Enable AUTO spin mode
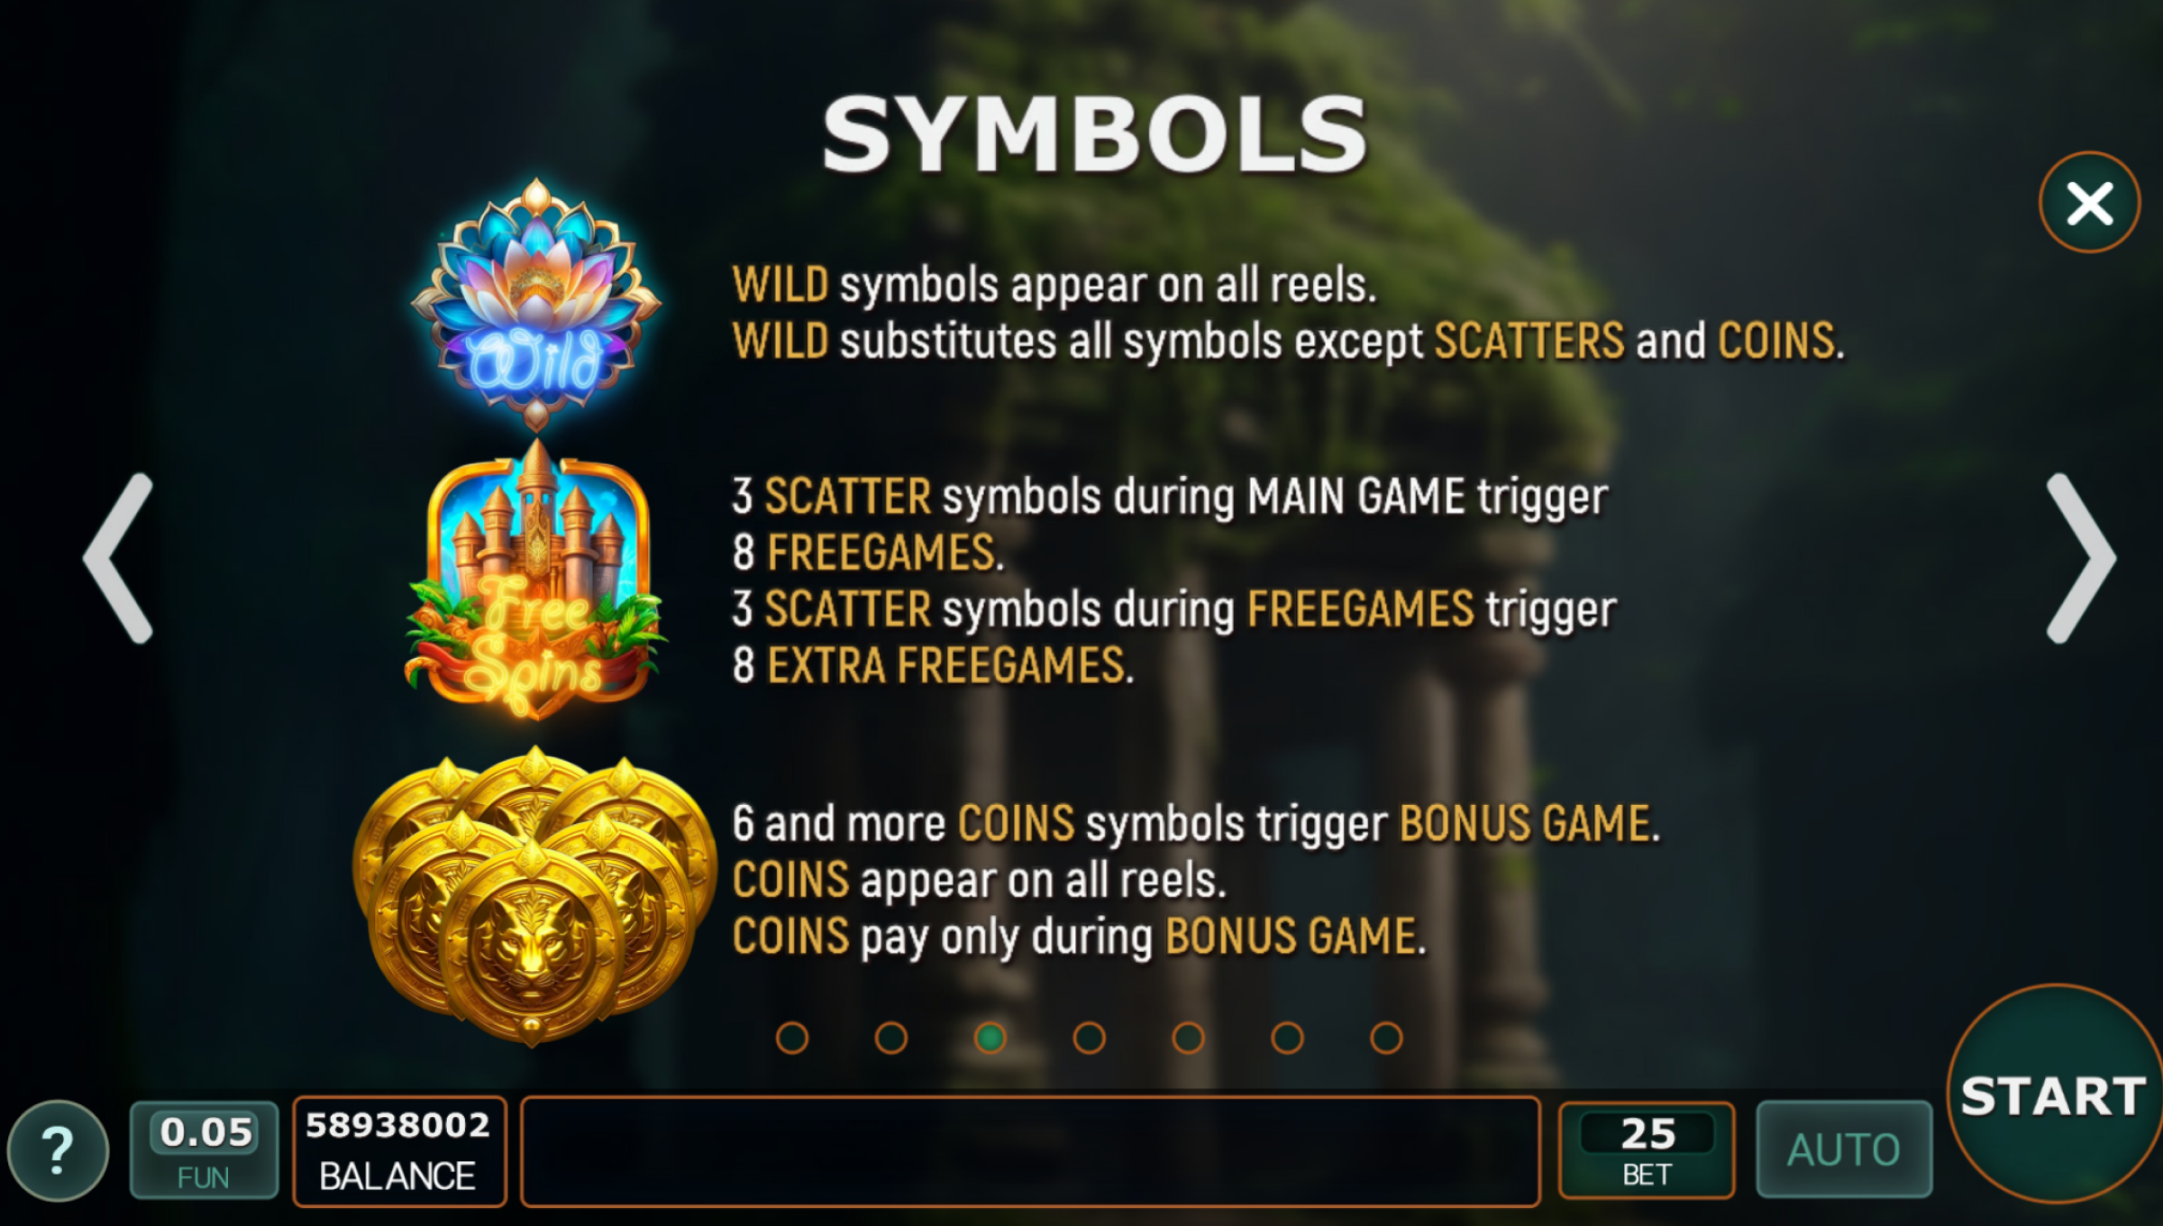 [1844, 1149]
